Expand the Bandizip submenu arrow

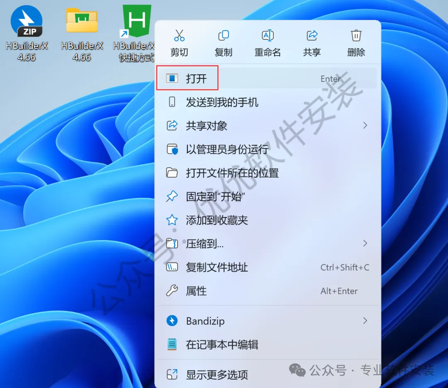click(x=365, y=321)
